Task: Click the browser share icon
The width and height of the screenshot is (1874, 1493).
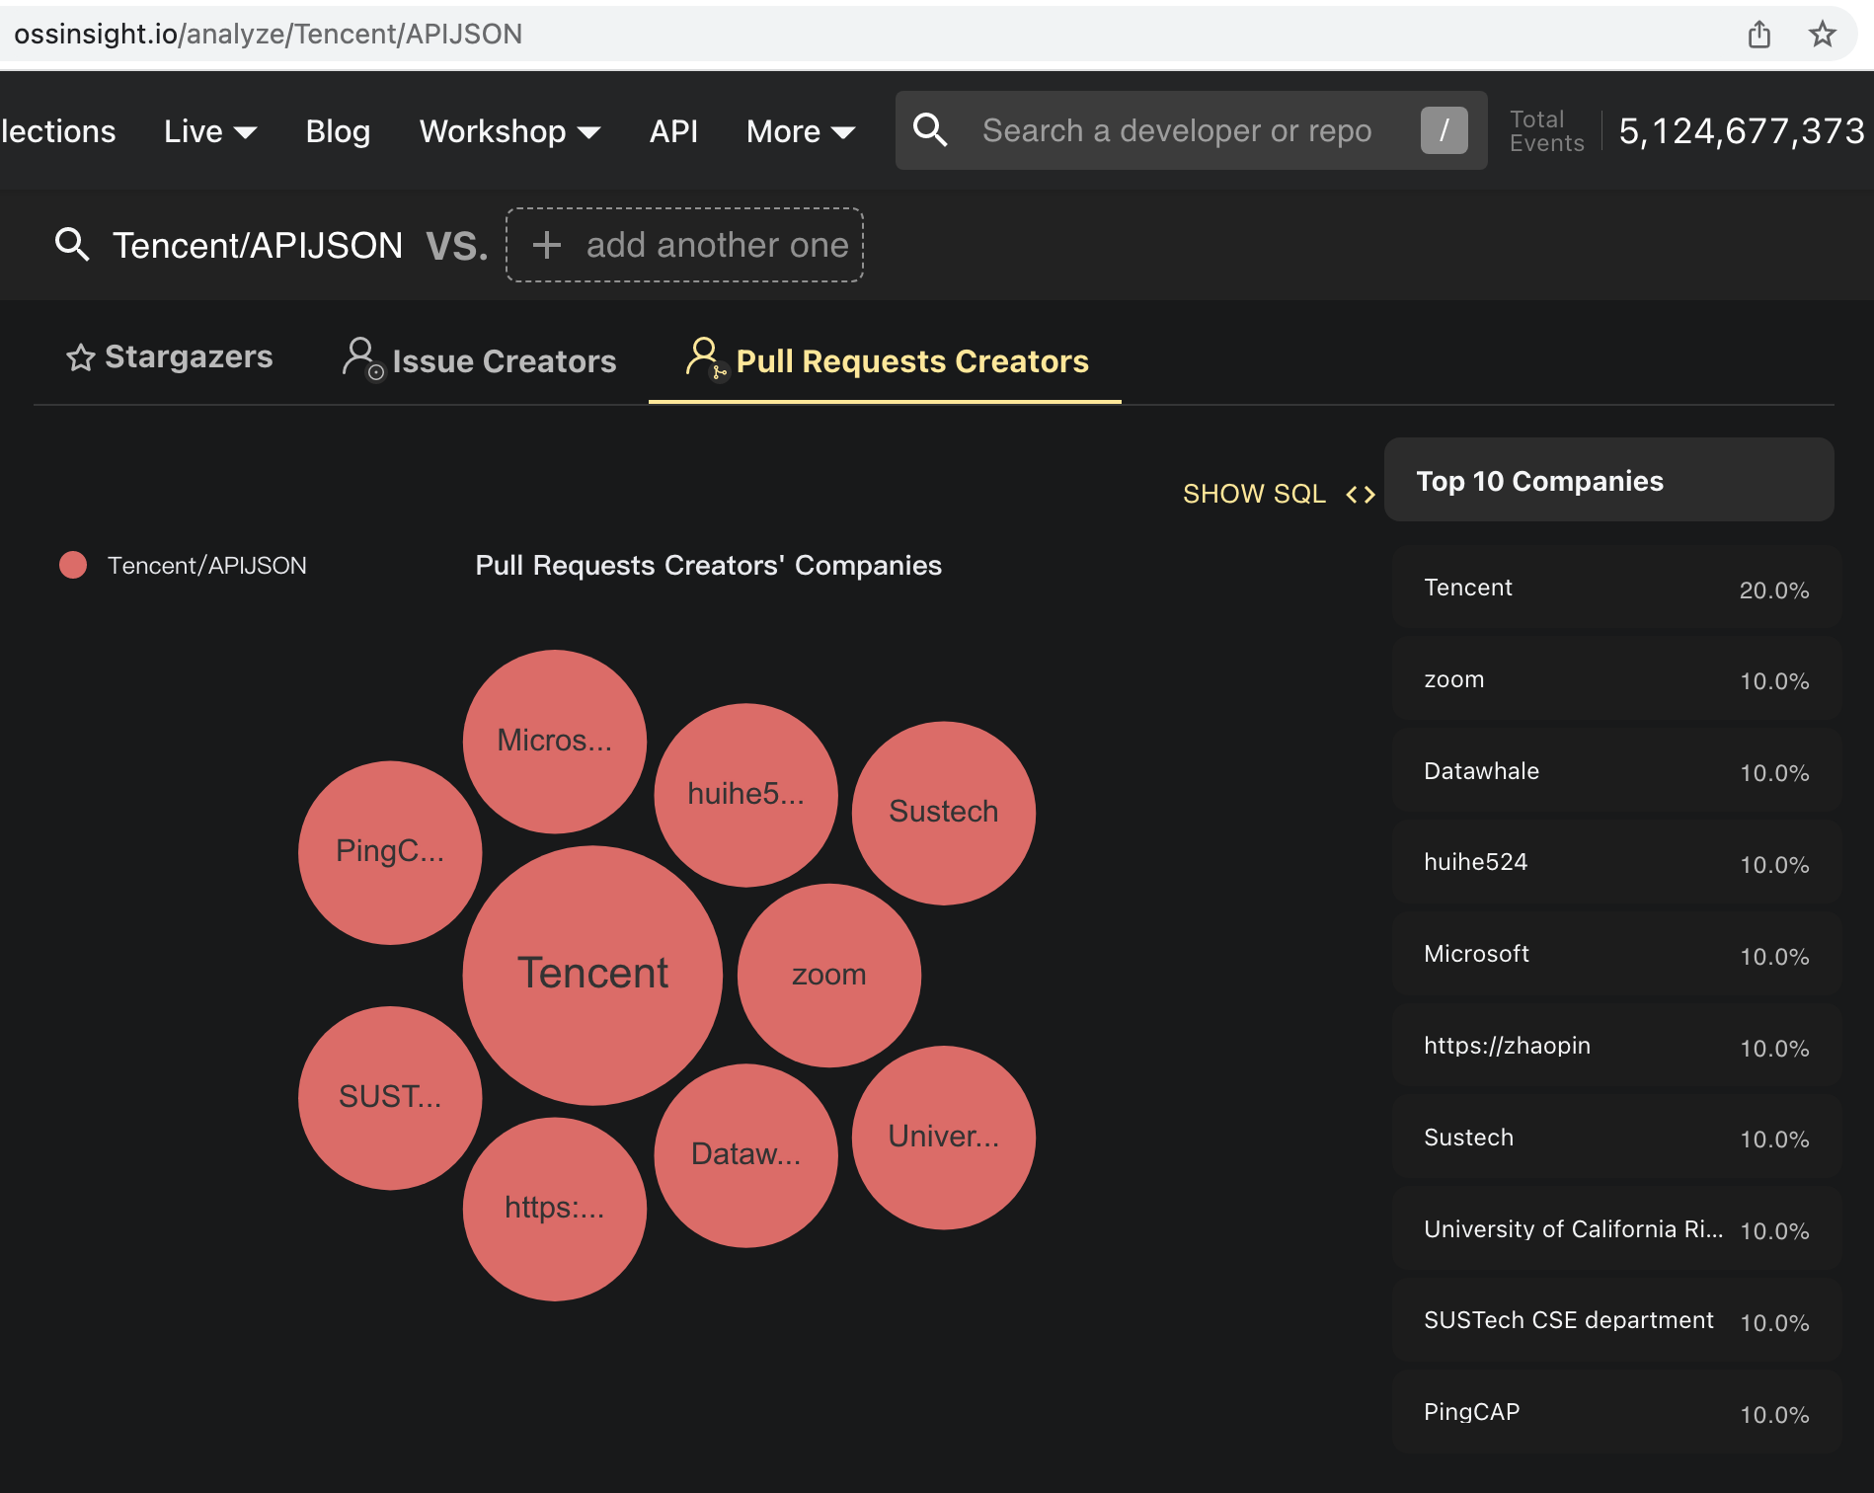Action: click(1758, 35)
